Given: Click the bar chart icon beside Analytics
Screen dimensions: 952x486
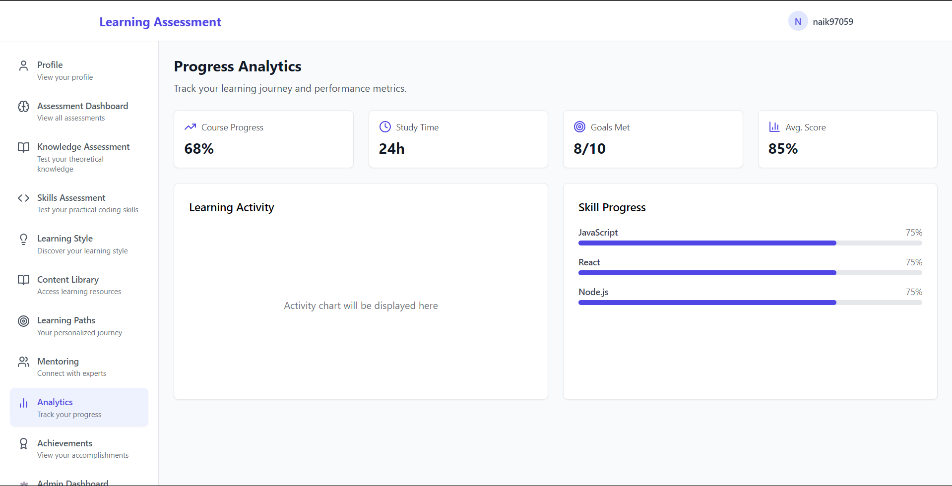Looking at the screenshot, I should (23, 403).
